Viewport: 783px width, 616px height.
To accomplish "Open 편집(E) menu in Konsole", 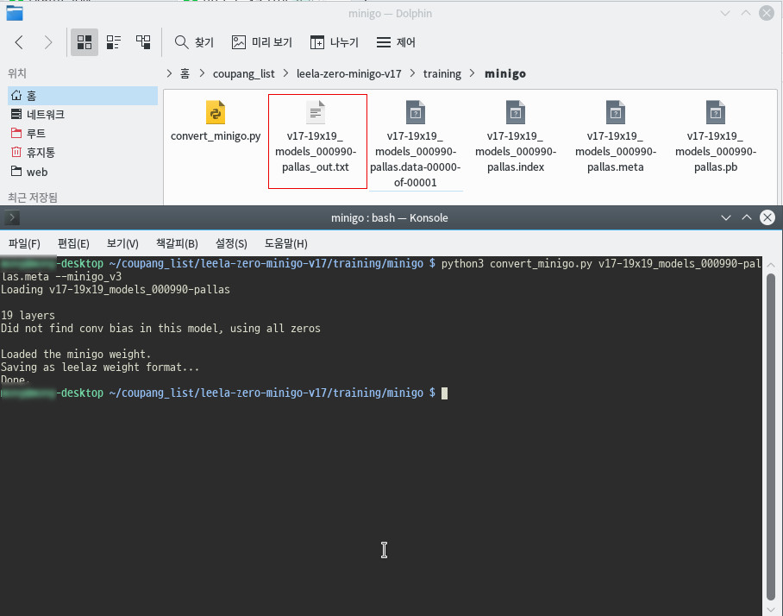I will click(x=73, y=243).
